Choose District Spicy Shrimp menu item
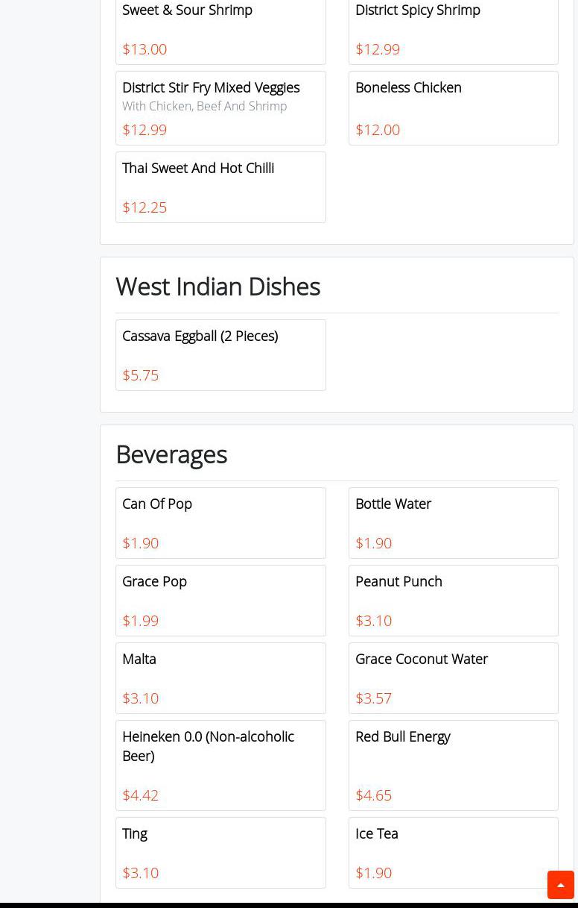 (453, 30)
